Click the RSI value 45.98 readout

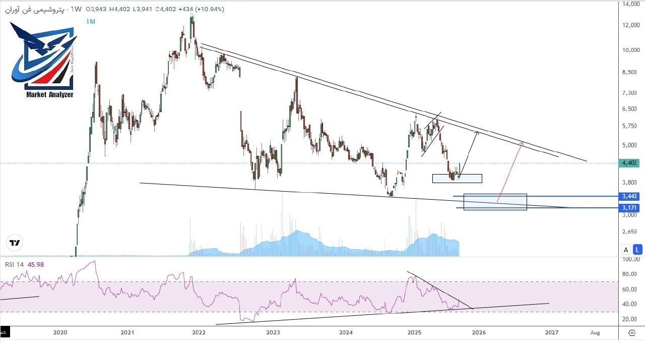pyautogui.click(x=40, y=264)
